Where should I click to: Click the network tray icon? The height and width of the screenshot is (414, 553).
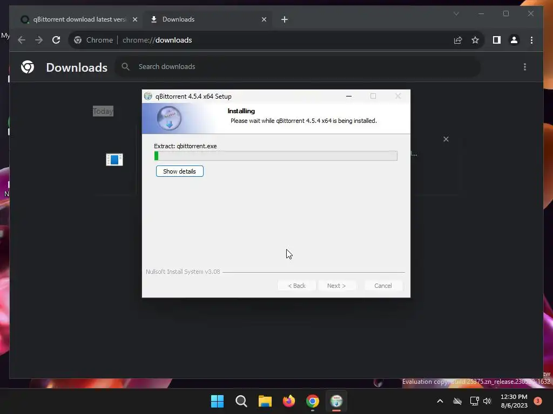pos(474,401)
